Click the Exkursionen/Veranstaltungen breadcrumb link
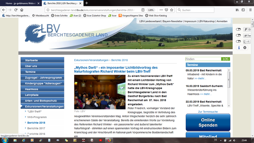 click(91, 60)
